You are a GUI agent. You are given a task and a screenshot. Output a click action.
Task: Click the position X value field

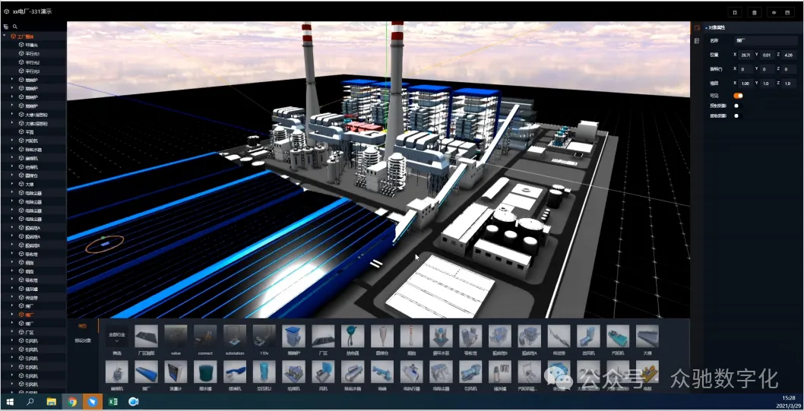[x=745, y=55]
